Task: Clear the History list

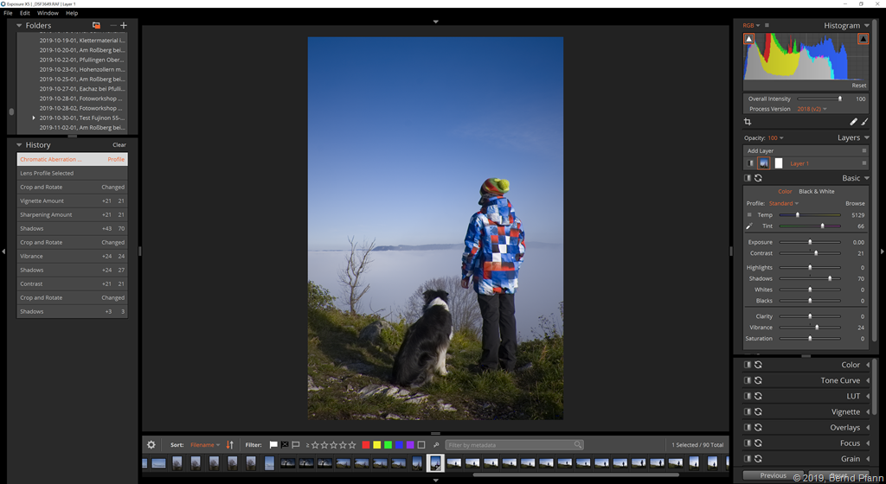Action: click(119, 145)
